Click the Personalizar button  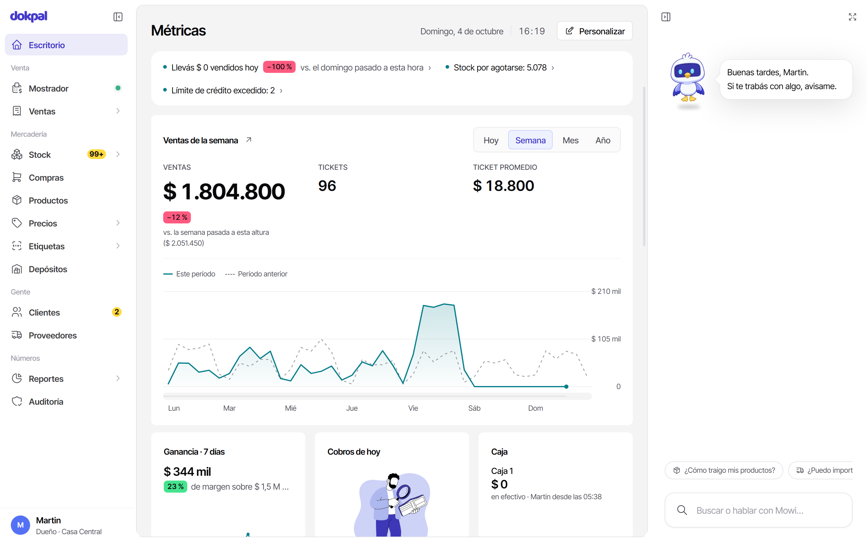pyautogui.click(x=595, y=31)
